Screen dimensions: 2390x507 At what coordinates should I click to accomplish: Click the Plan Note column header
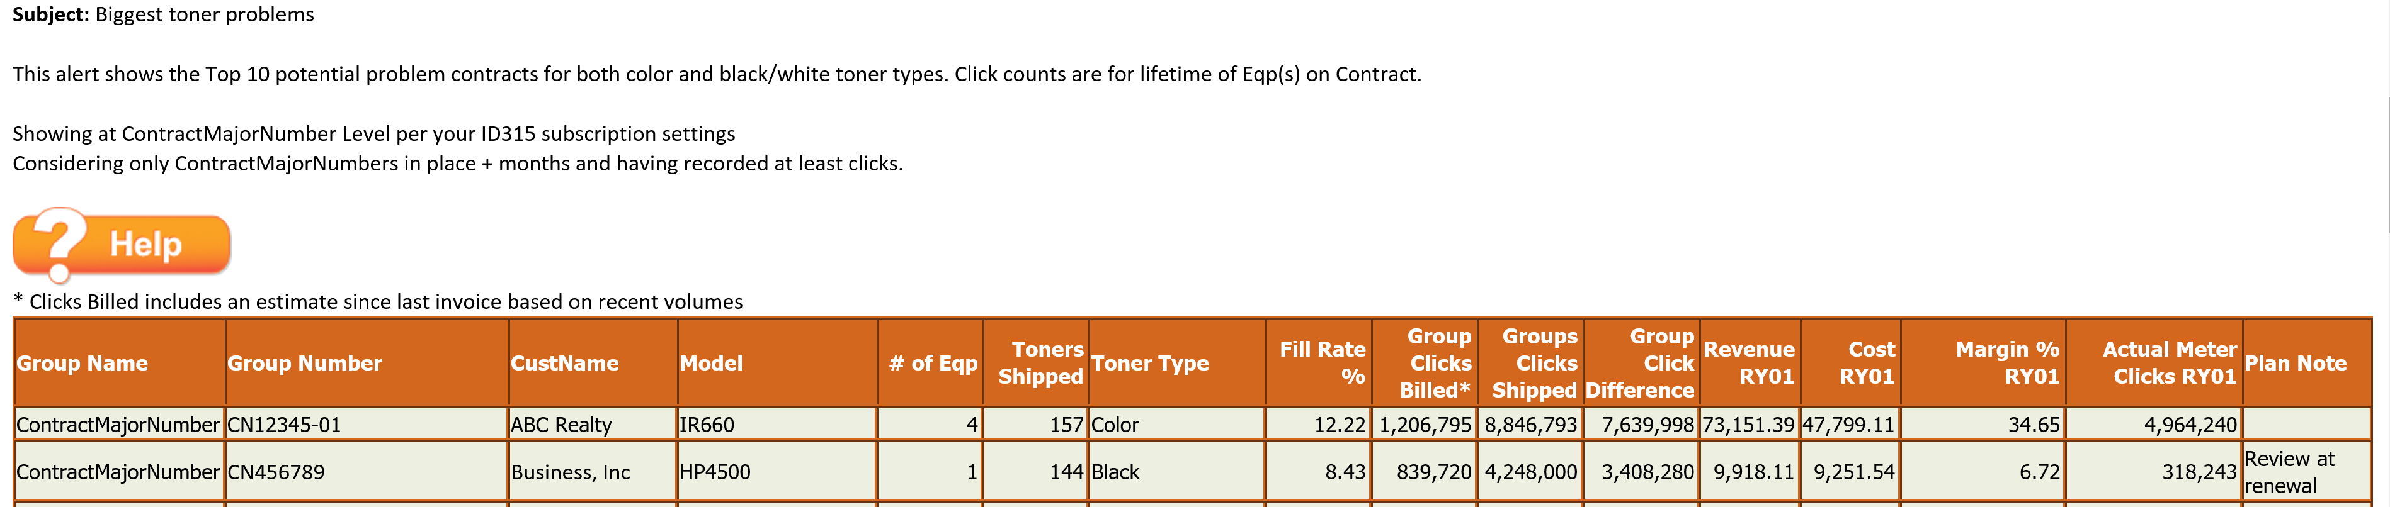2306,364
